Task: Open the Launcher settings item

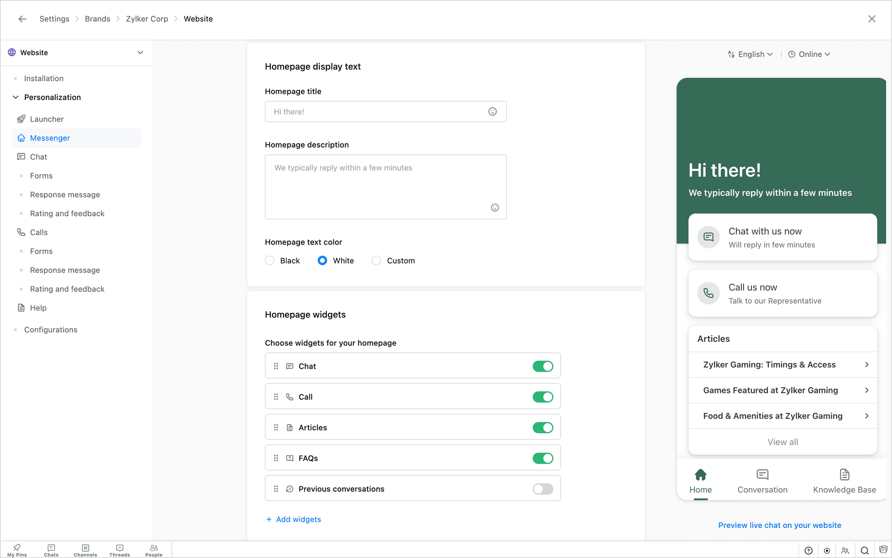Action: click(47, 119)
